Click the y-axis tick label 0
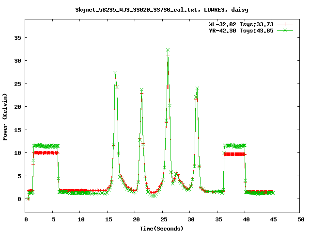The height and width of the screenshot is (233, 310). pos(19,199)
